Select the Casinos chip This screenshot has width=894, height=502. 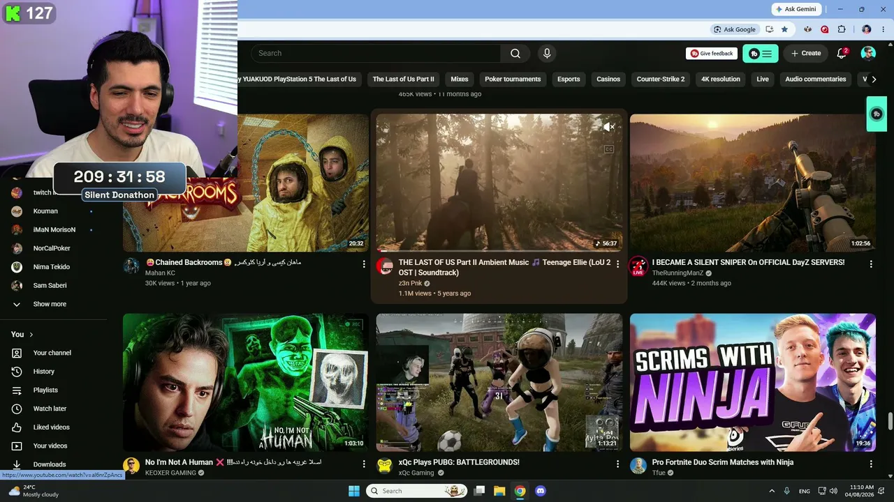(x=608, y=79)
